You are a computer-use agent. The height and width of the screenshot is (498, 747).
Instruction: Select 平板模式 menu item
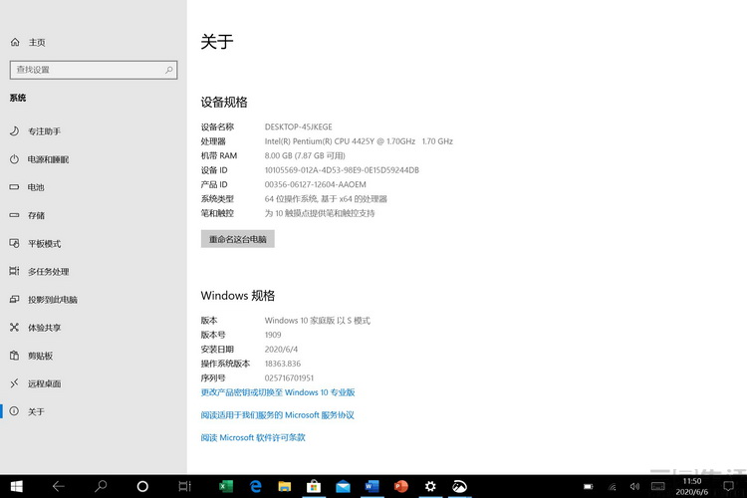click(44, 243)
